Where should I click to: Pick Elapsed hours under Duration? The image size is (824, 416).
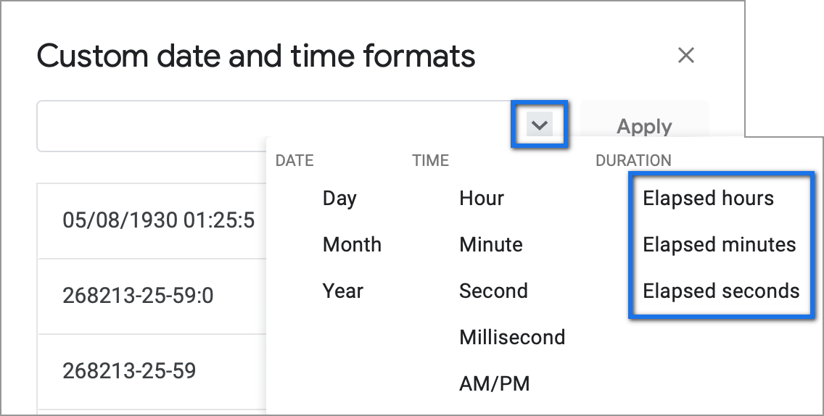click(x=708, y=199)
